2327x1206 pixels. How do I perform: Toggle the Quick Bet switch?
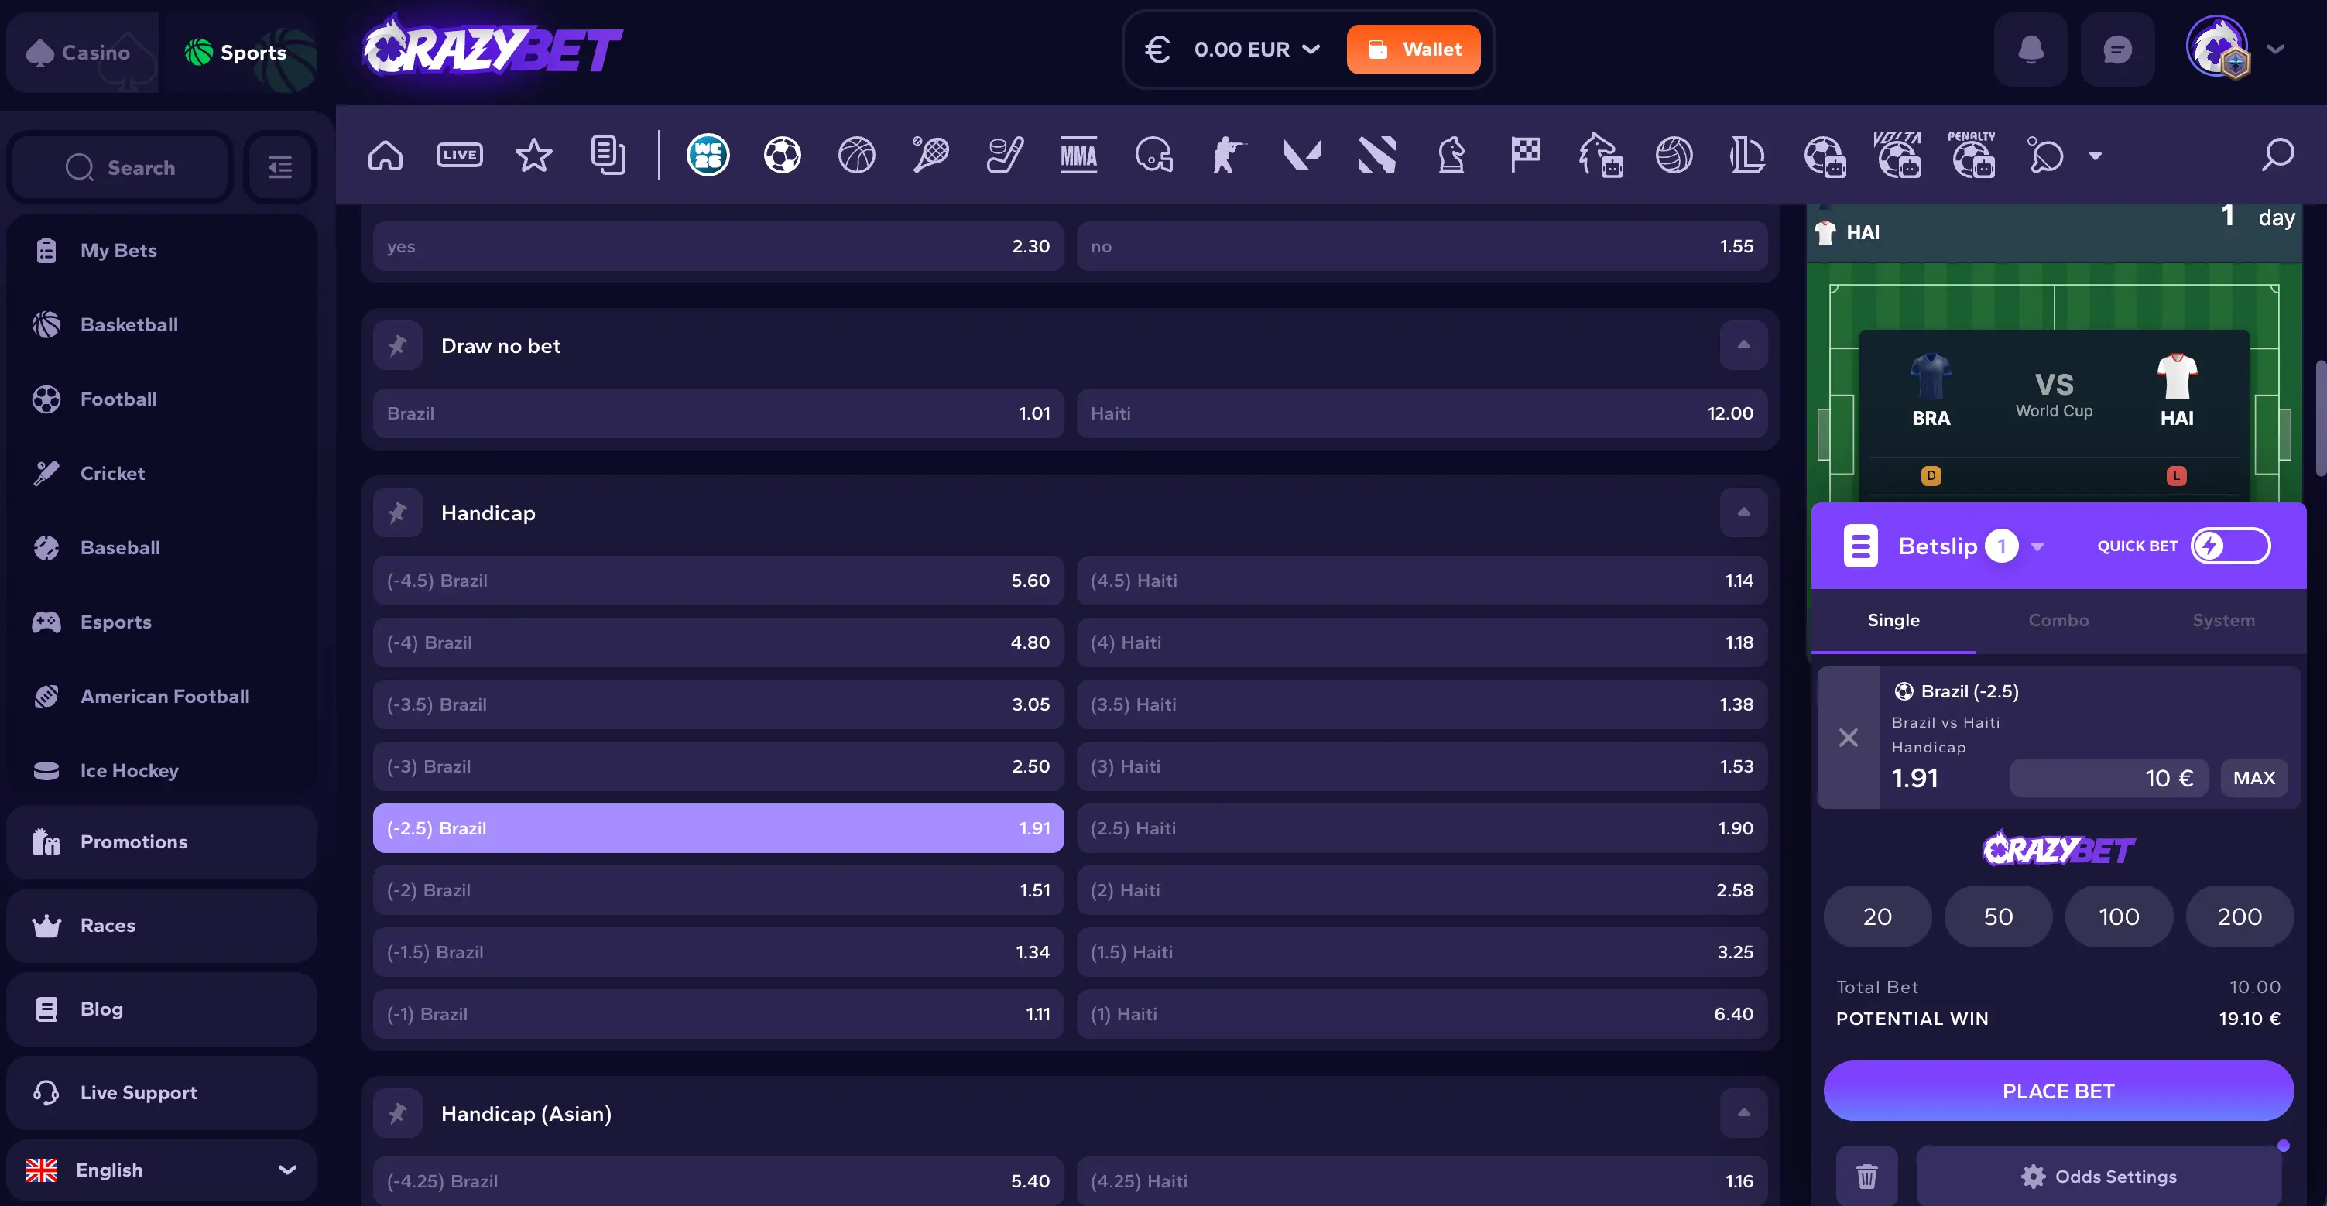click(2230, 546)
